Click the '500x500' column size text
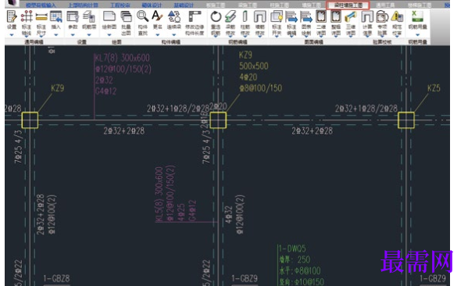This screenshot has width=468, height=286. [253, 66]
